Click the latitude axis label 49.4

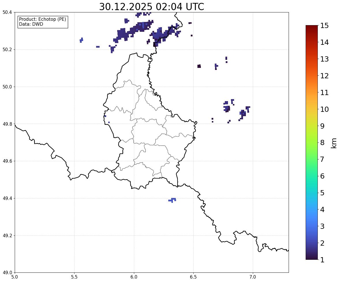[x=7, y=198]
